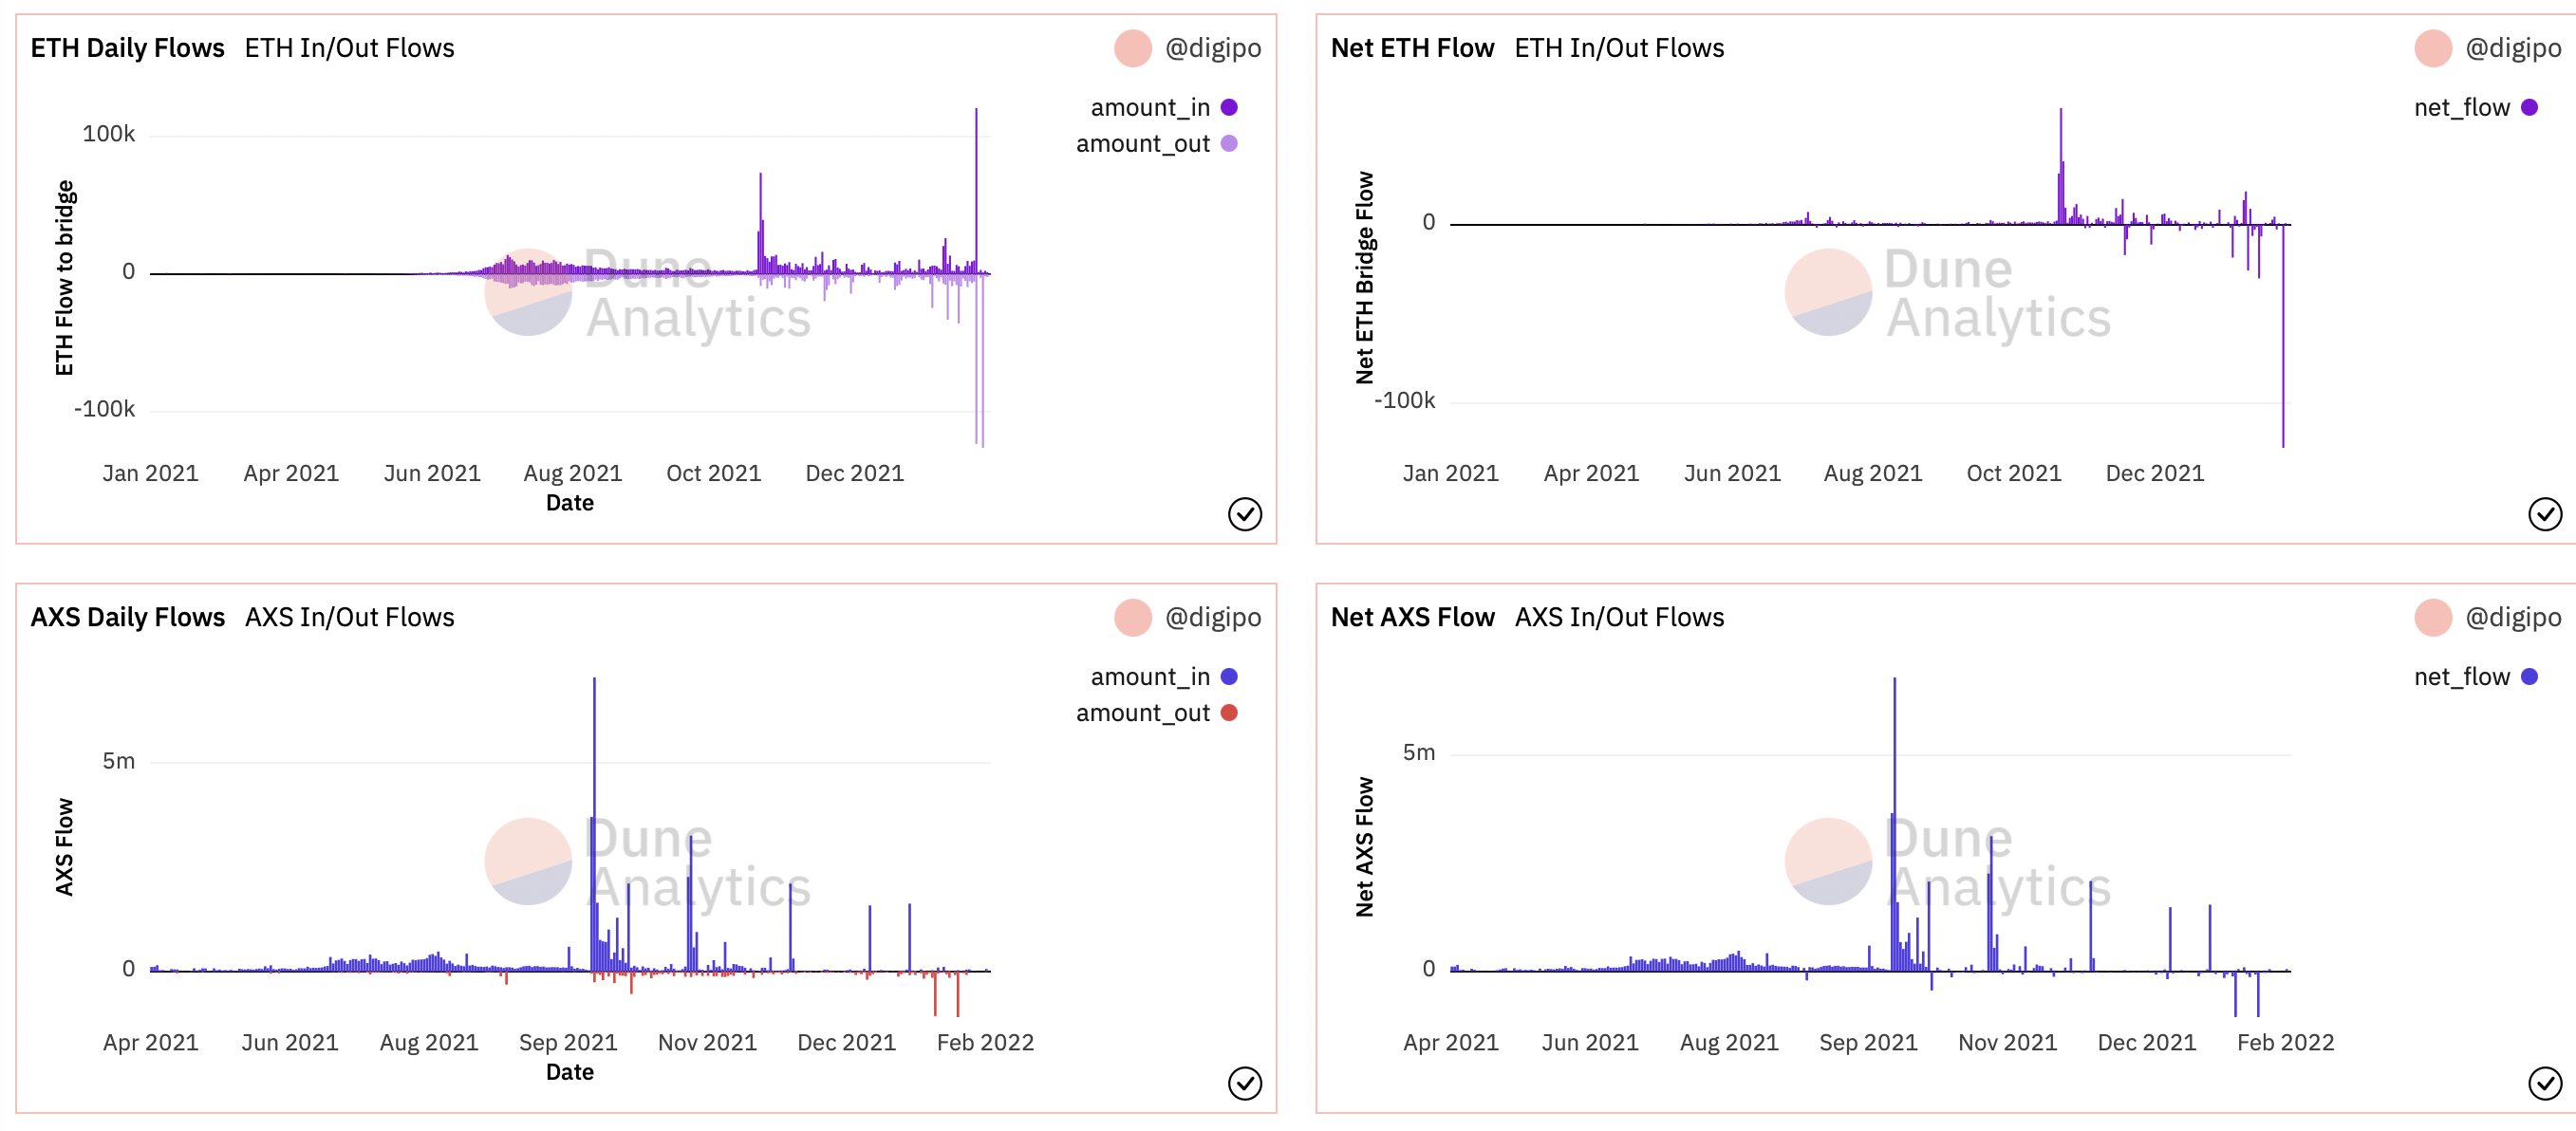Toggle net_flow series in Net AXS Flow legend

[2475, 676]
